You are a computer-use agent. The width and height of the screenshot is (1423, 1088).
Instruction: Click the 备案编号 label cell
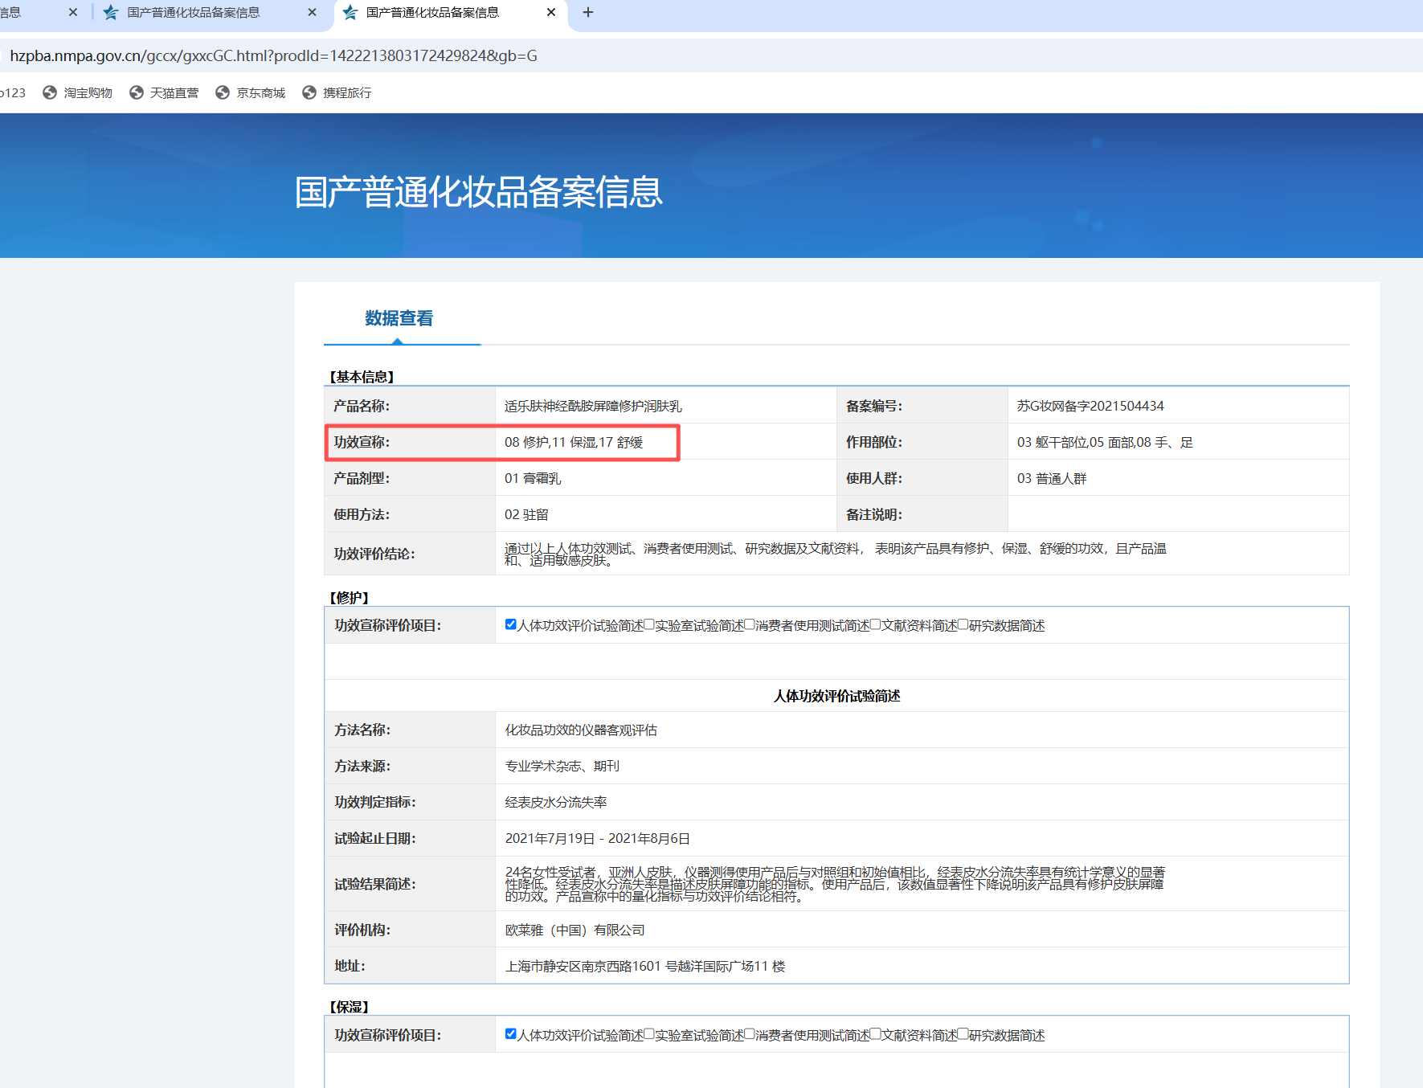(x=922, y=406)
